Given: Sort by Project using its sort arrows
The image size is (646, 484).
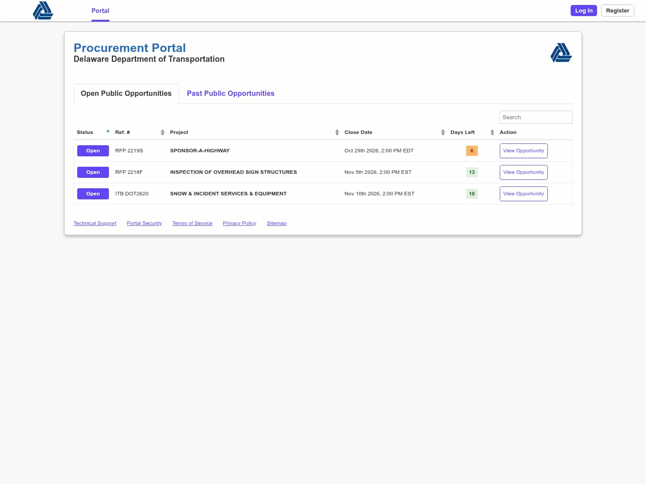Looking at the screenshot, I should (x=337, y=132).
